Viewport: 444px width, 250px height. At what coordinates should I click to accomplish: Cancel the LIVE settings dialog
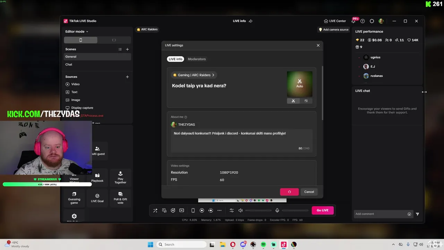tap(309, 192)
